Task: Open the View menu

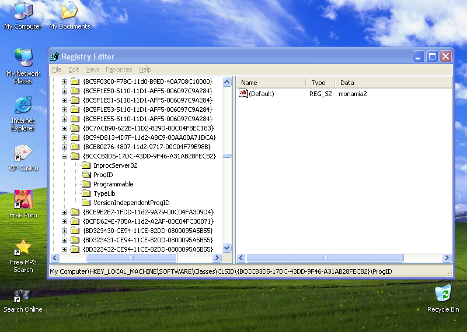Action: (92, 69)
